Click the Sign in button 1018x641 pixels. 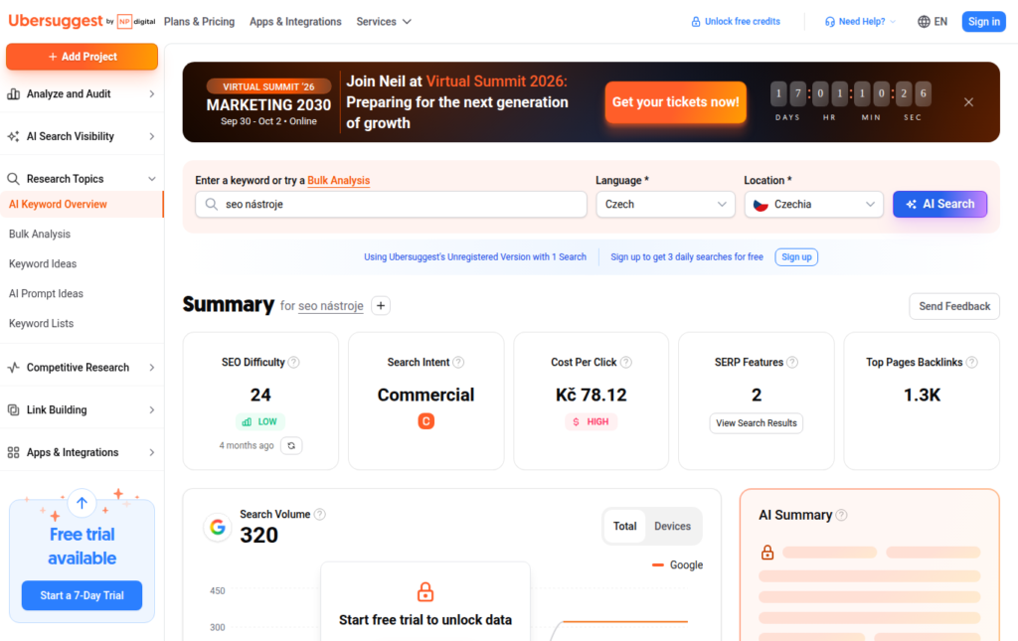983,22
